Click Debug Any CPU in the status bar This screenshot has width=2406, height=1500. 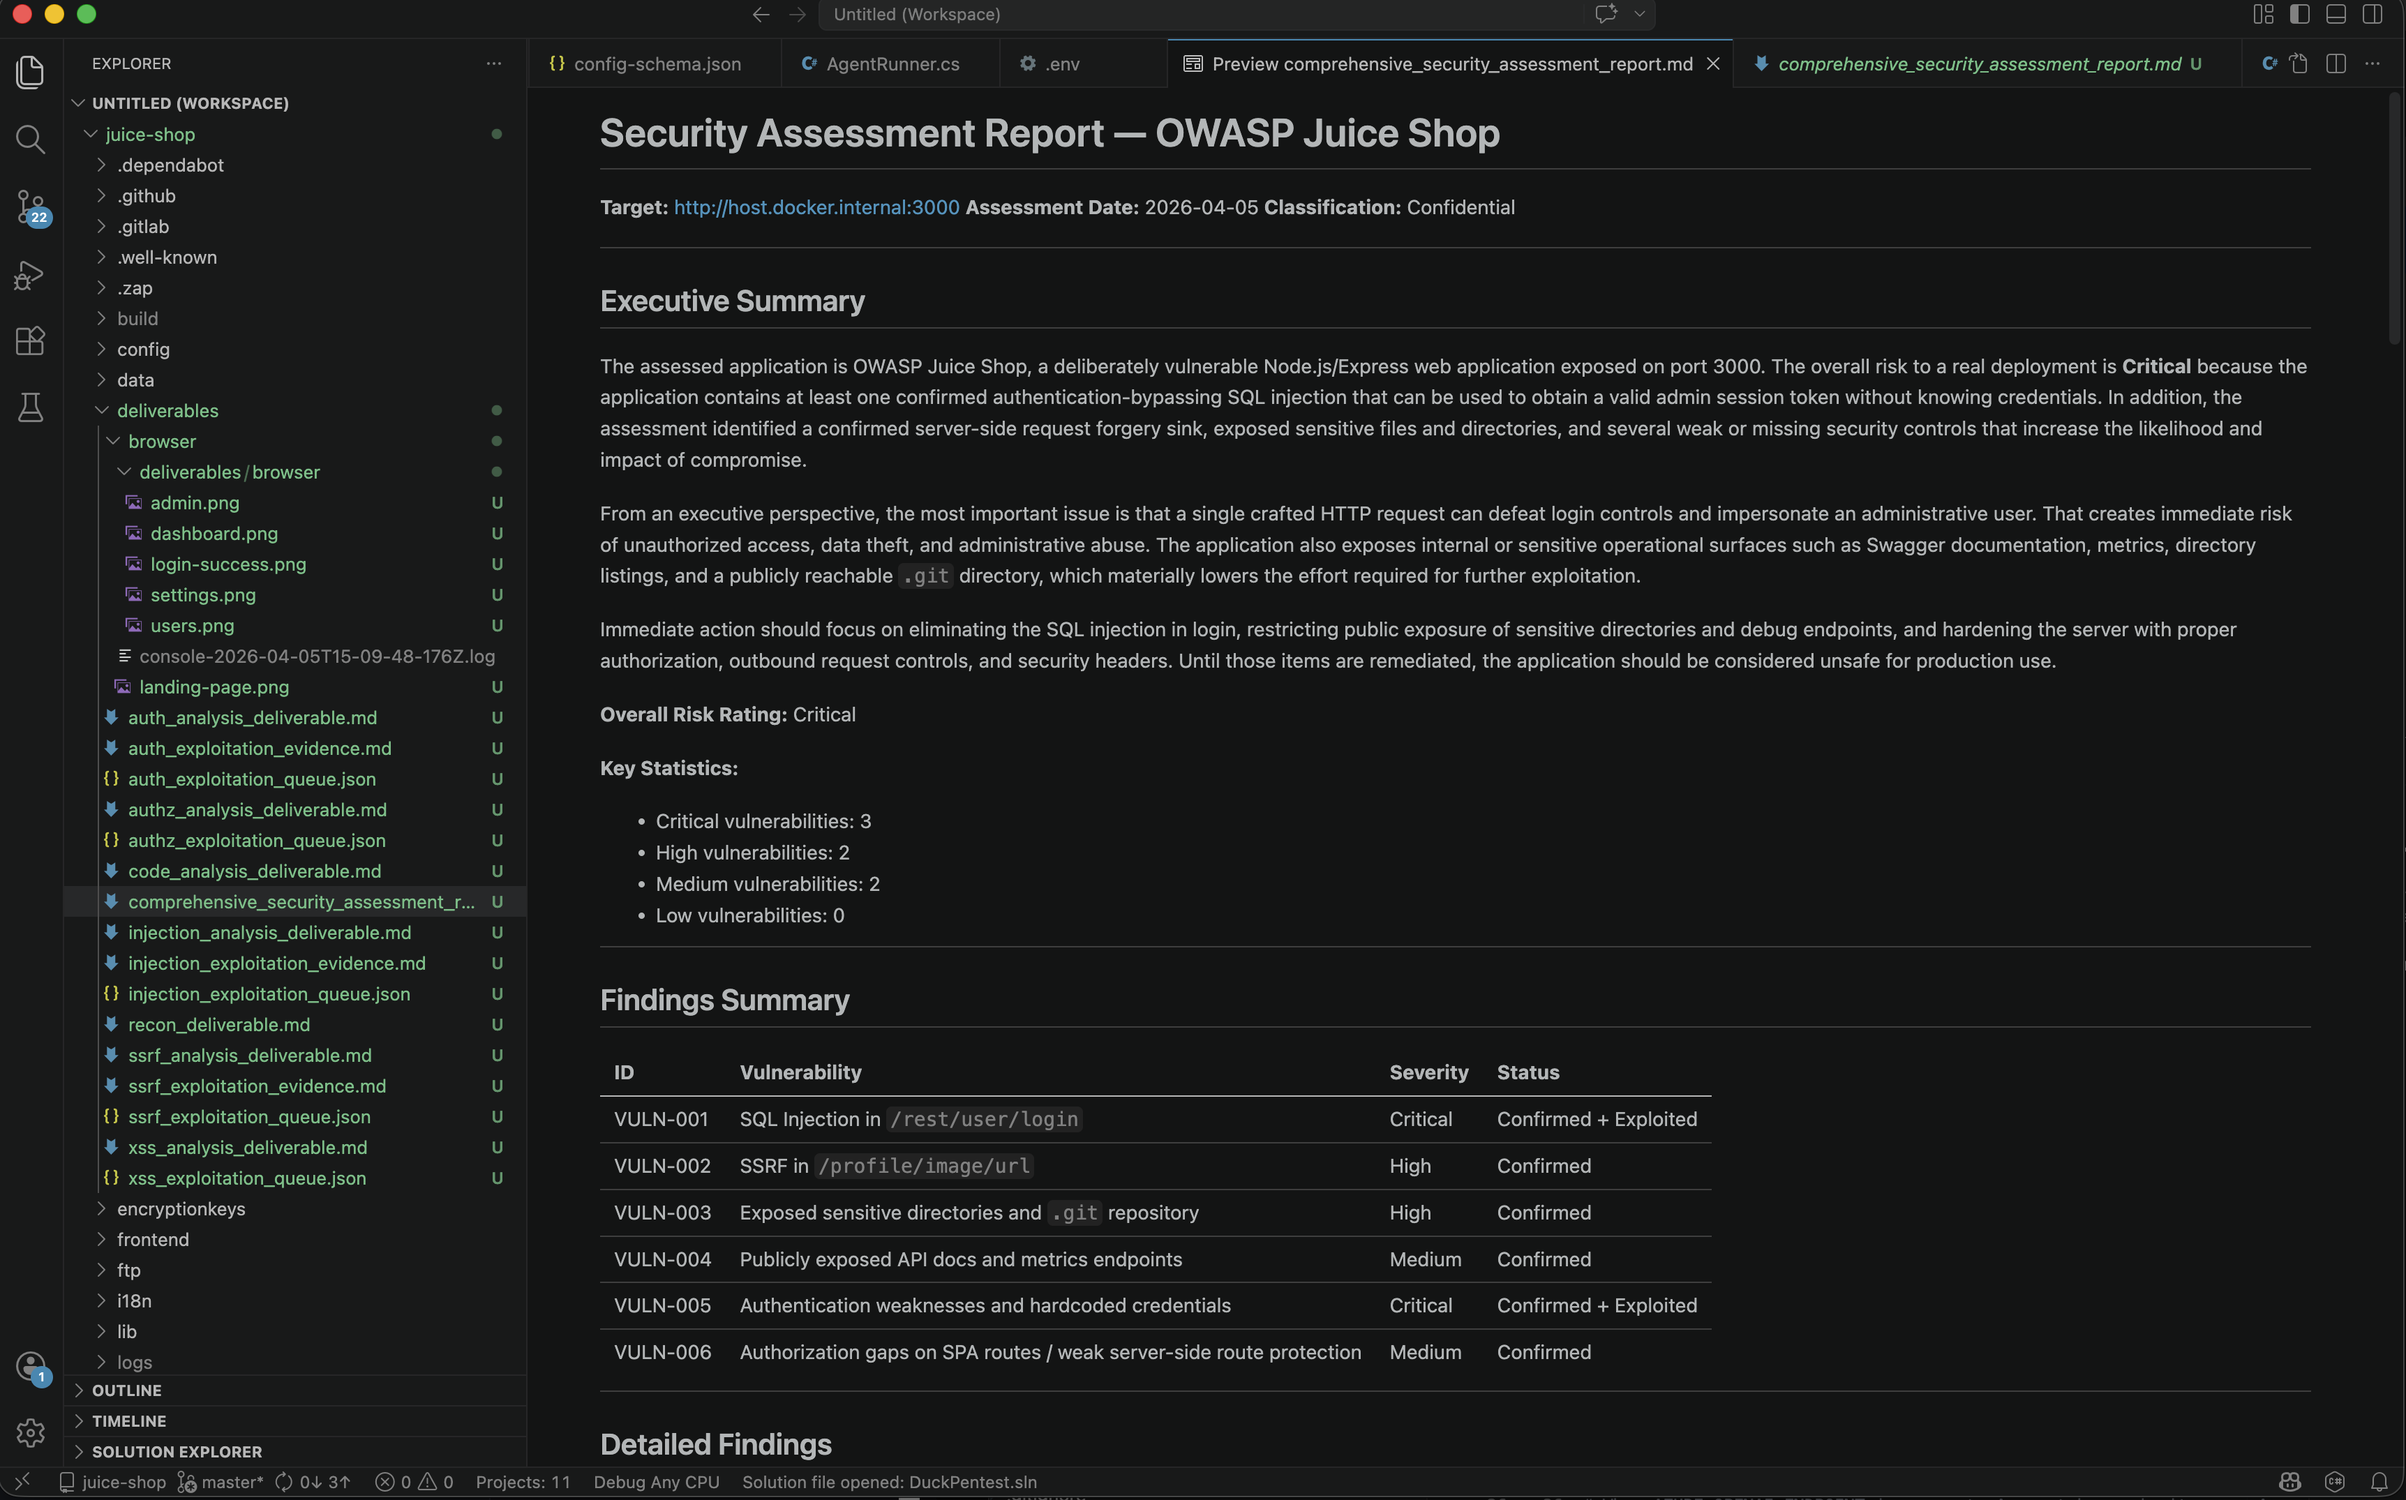(x=656, y=1482)
